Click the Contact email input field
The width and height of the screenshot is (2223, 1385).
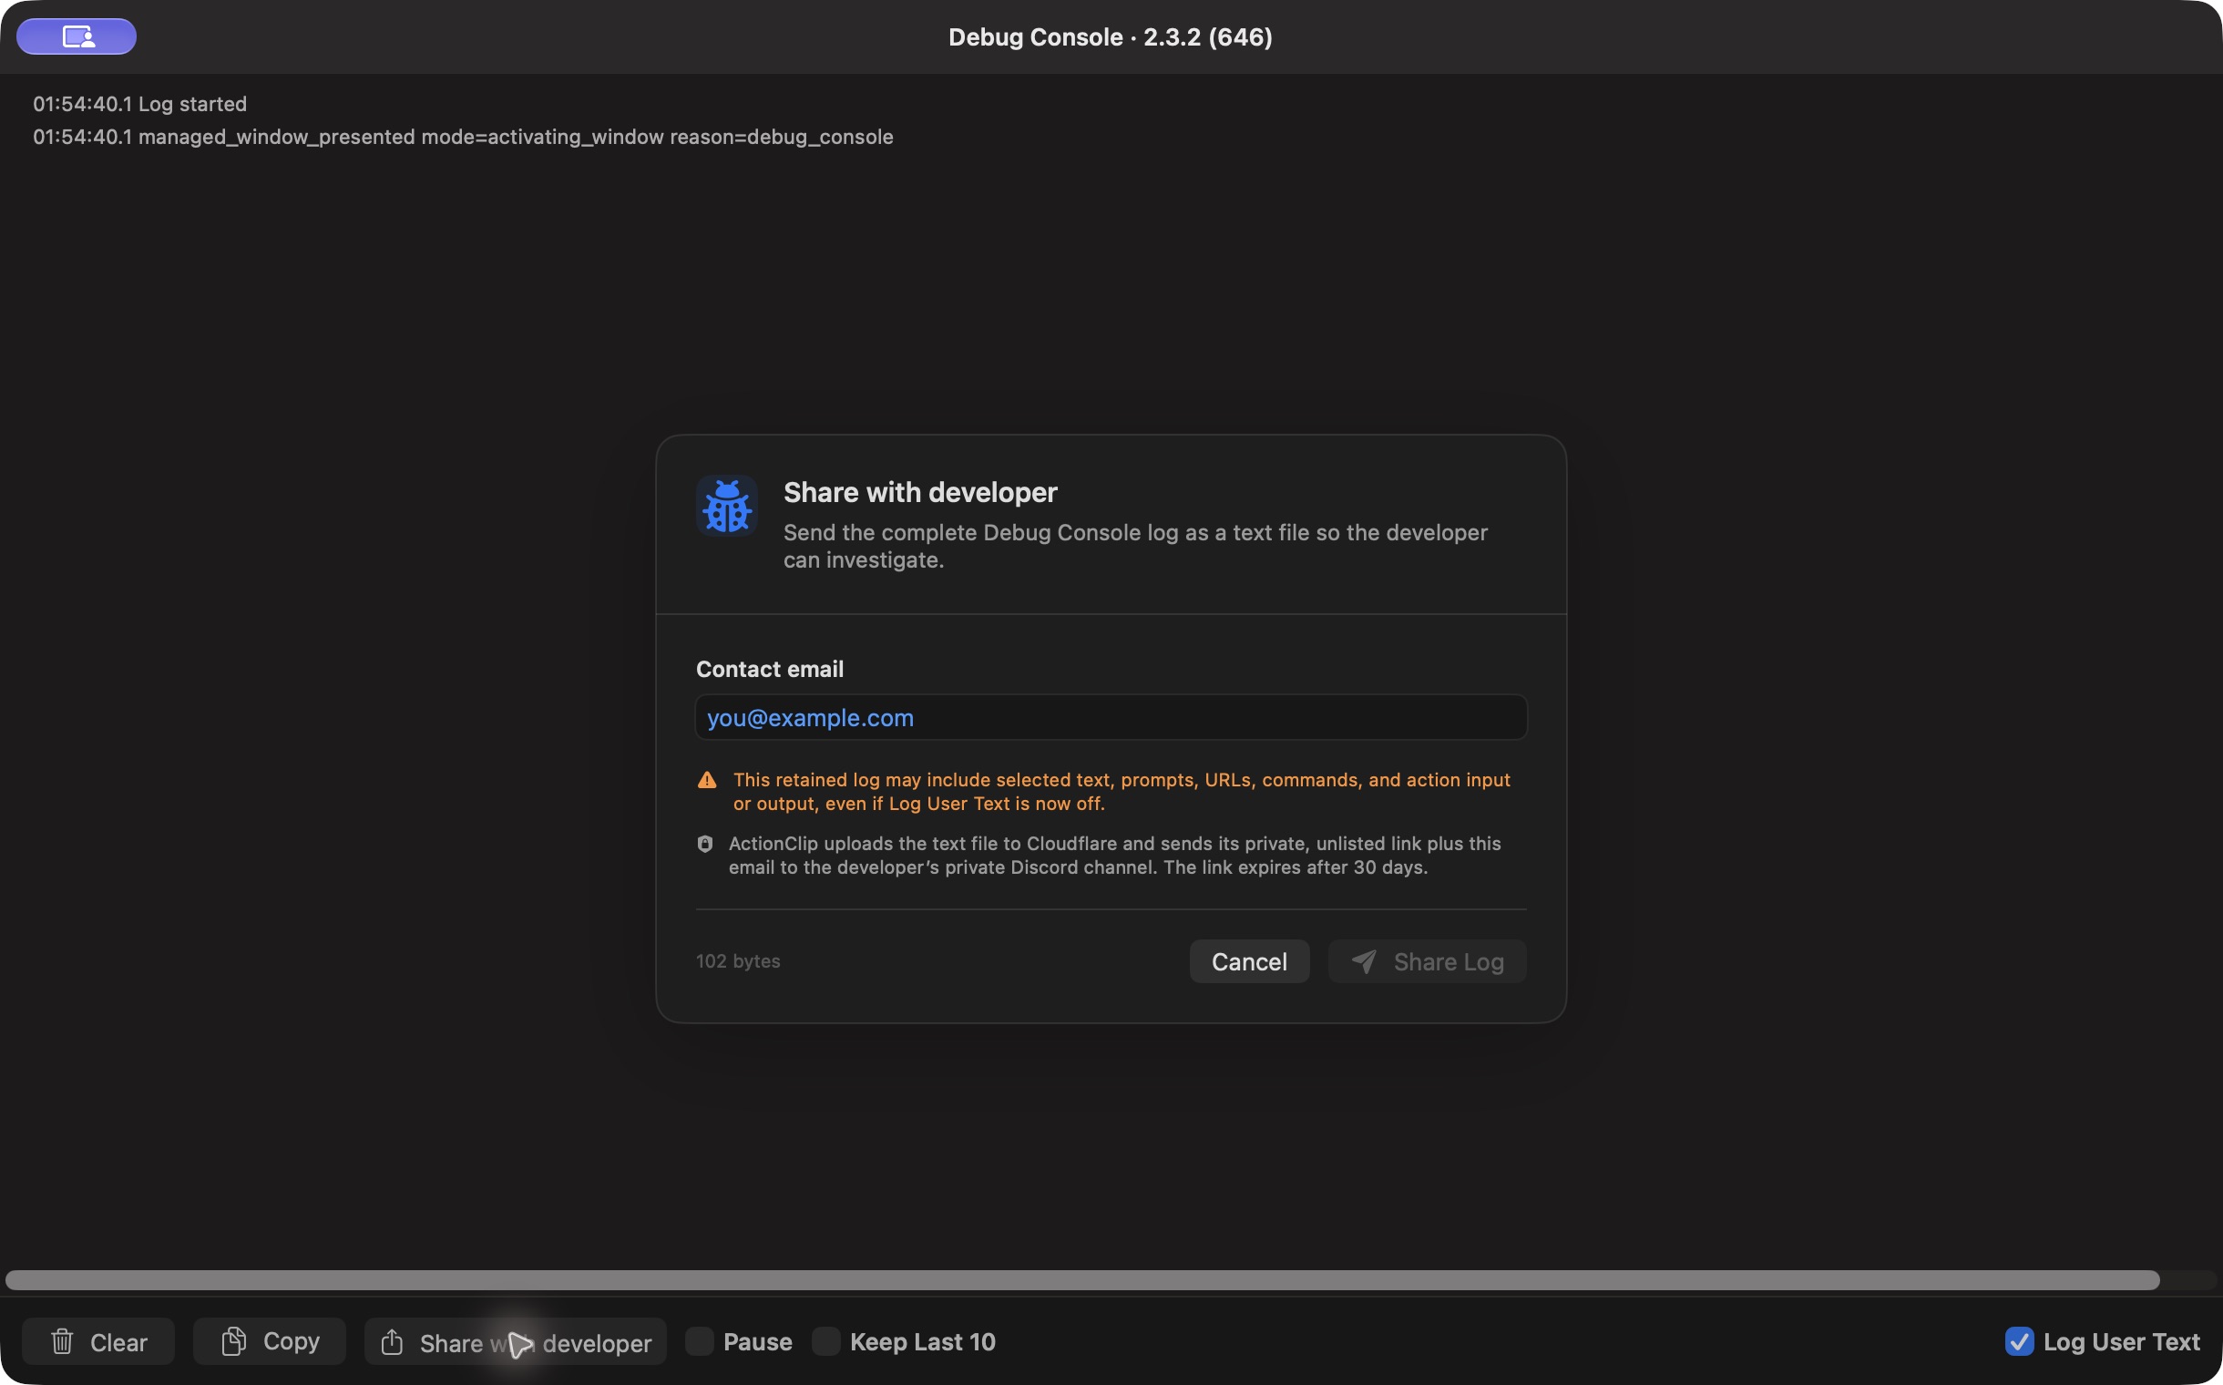point(1111,717)
